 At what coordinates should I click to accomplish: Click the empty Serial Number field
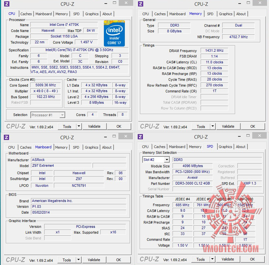193,189
